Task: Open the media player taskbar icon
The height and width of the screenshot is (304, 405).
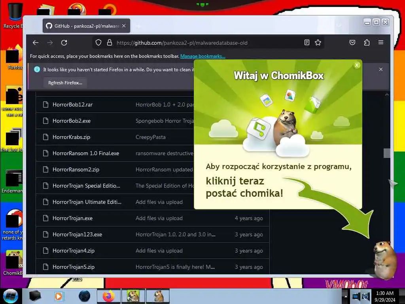Action: point(59,296)
